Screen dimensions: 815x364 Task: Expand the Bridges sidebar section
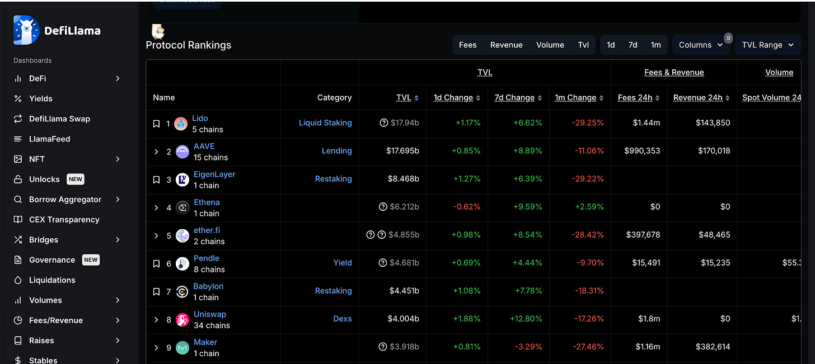coord(118,240)
